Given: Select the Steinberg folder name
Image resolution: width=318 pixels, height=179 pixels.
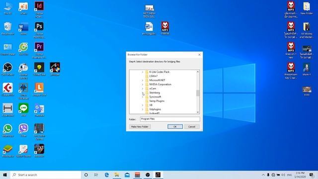Looking at the screenshot, I should 155,93.
